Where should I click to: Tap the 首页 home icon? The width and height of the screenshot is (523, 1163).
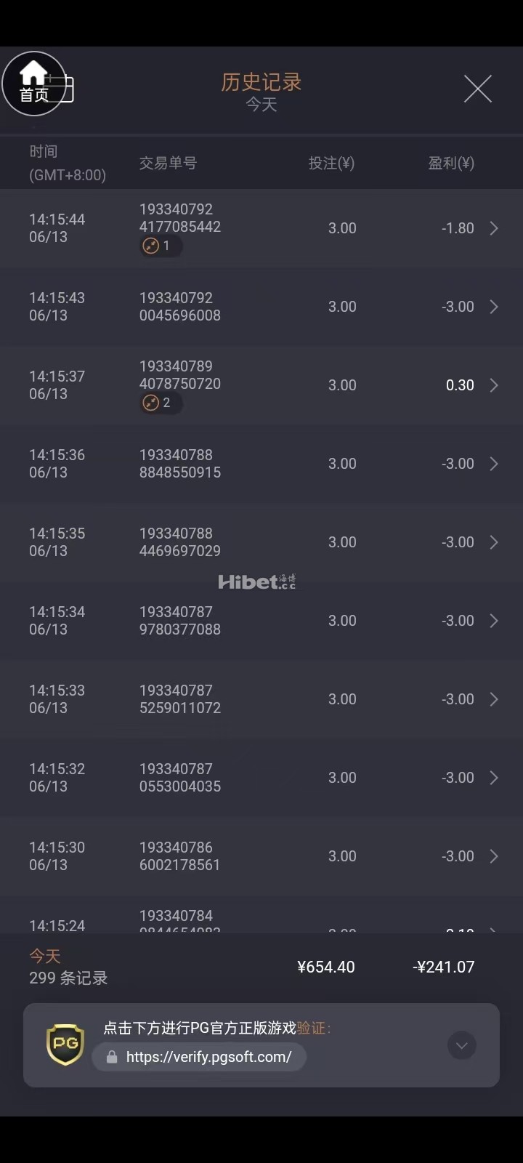(x=33, y=84)
